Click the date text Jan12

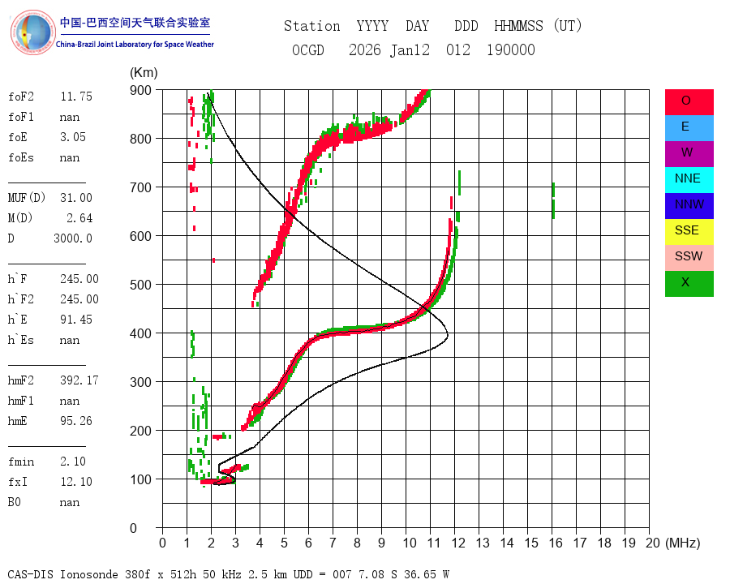(x=410, y=49)
